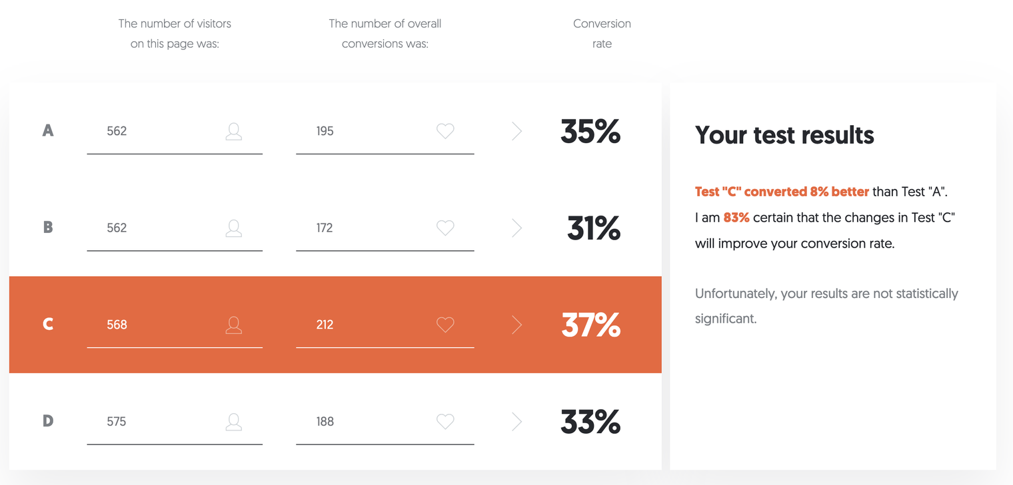This screenshot has height=485, width=1013.
Task: Click the arrow chevron in row A
Action: pos(516,131)
